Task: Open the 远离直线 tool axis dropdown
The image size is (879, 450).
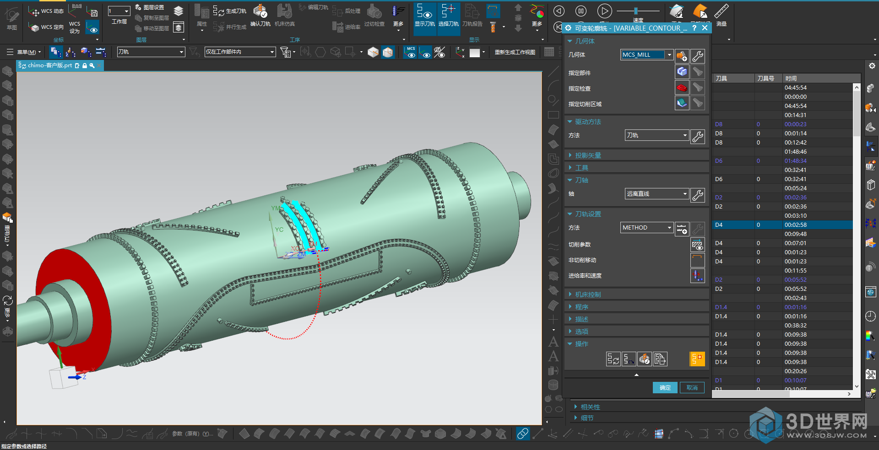Action: 657,193
